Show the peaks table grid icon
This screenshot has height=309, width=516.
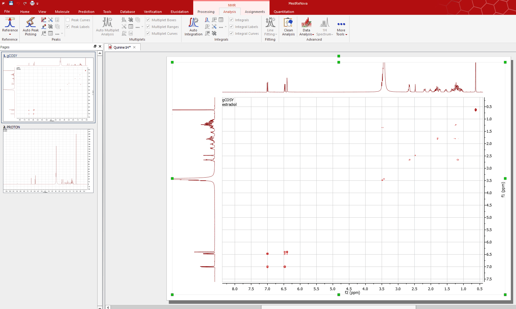[x=50, y=33]
